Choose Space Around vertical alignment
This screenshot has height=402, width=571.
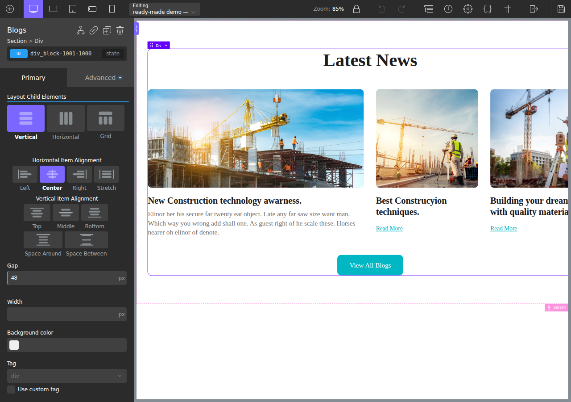click(x=43, y=240)
